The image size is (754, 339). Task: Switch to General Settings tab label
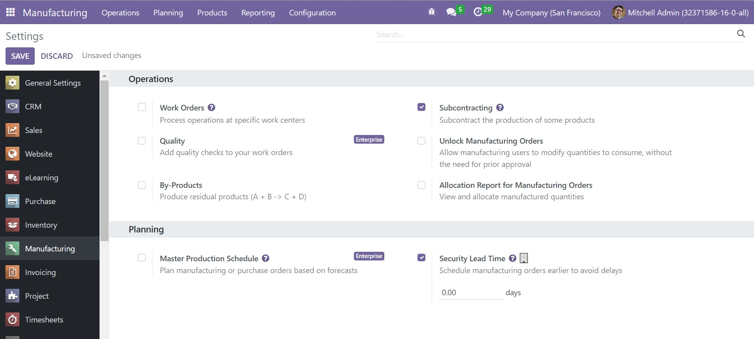coord(53,83)
